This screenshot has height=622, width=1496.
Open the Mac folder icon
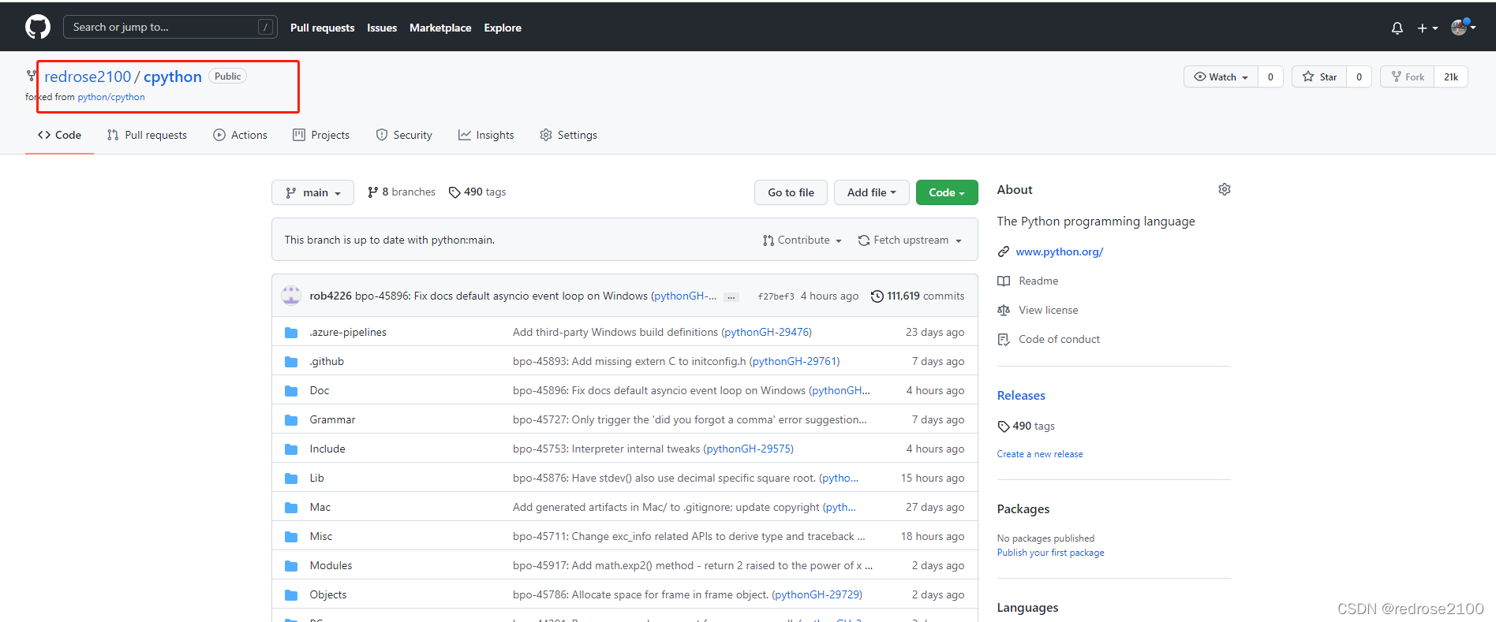(x=291, y=507)
